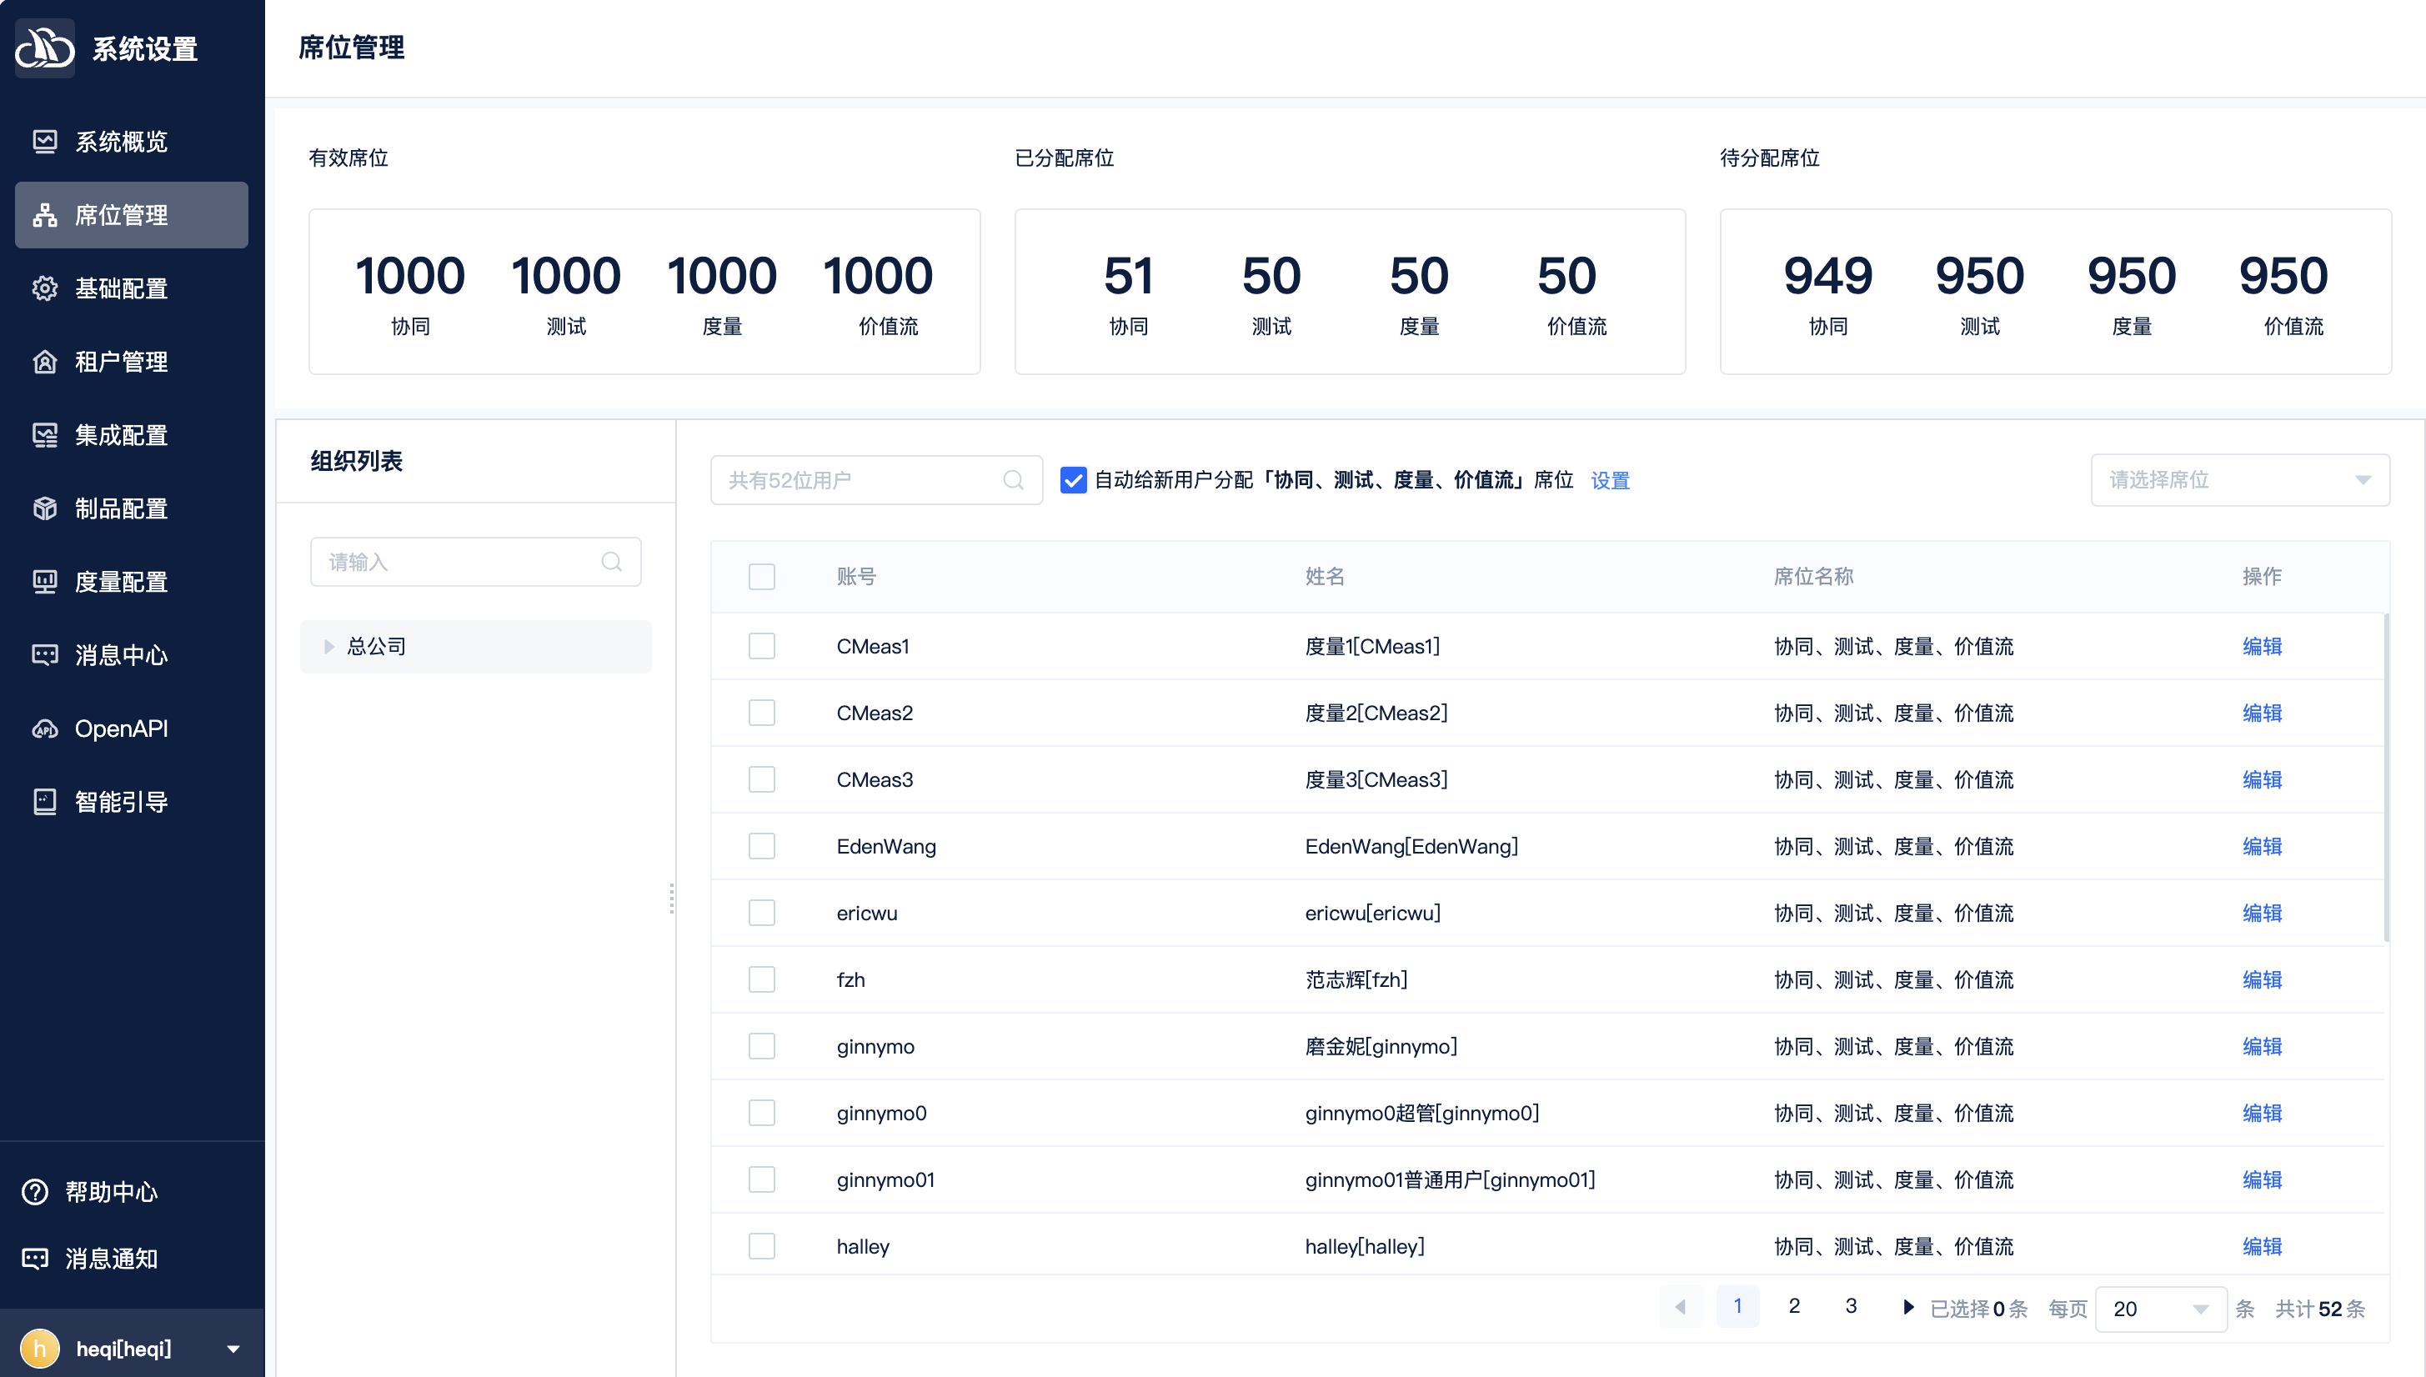Tick the ginnymo row checkbox
Screen dimensions: 2426x1377
(761, 1046)
